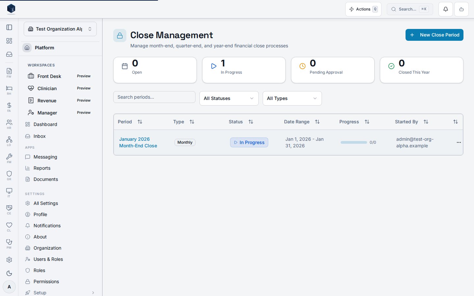The width and height of the screenshot is (474, 296).
Task: Click the Search box in header
Action: coord(410,9)
